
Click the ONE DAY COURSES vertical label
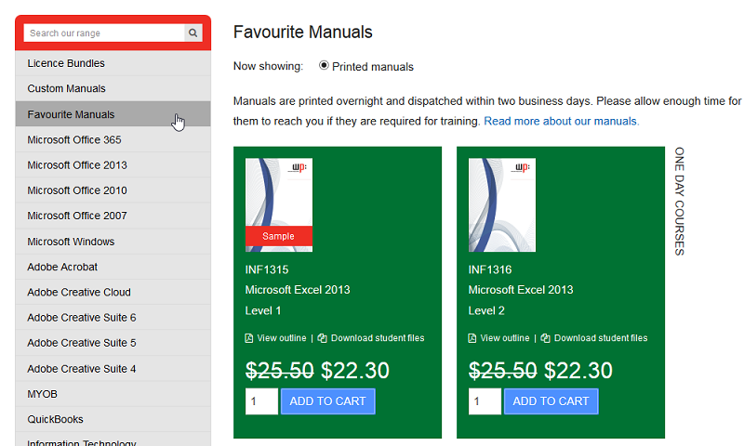coord(680,202)
